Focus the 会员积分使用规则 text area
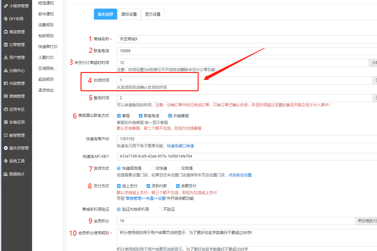 click(244, 237)
